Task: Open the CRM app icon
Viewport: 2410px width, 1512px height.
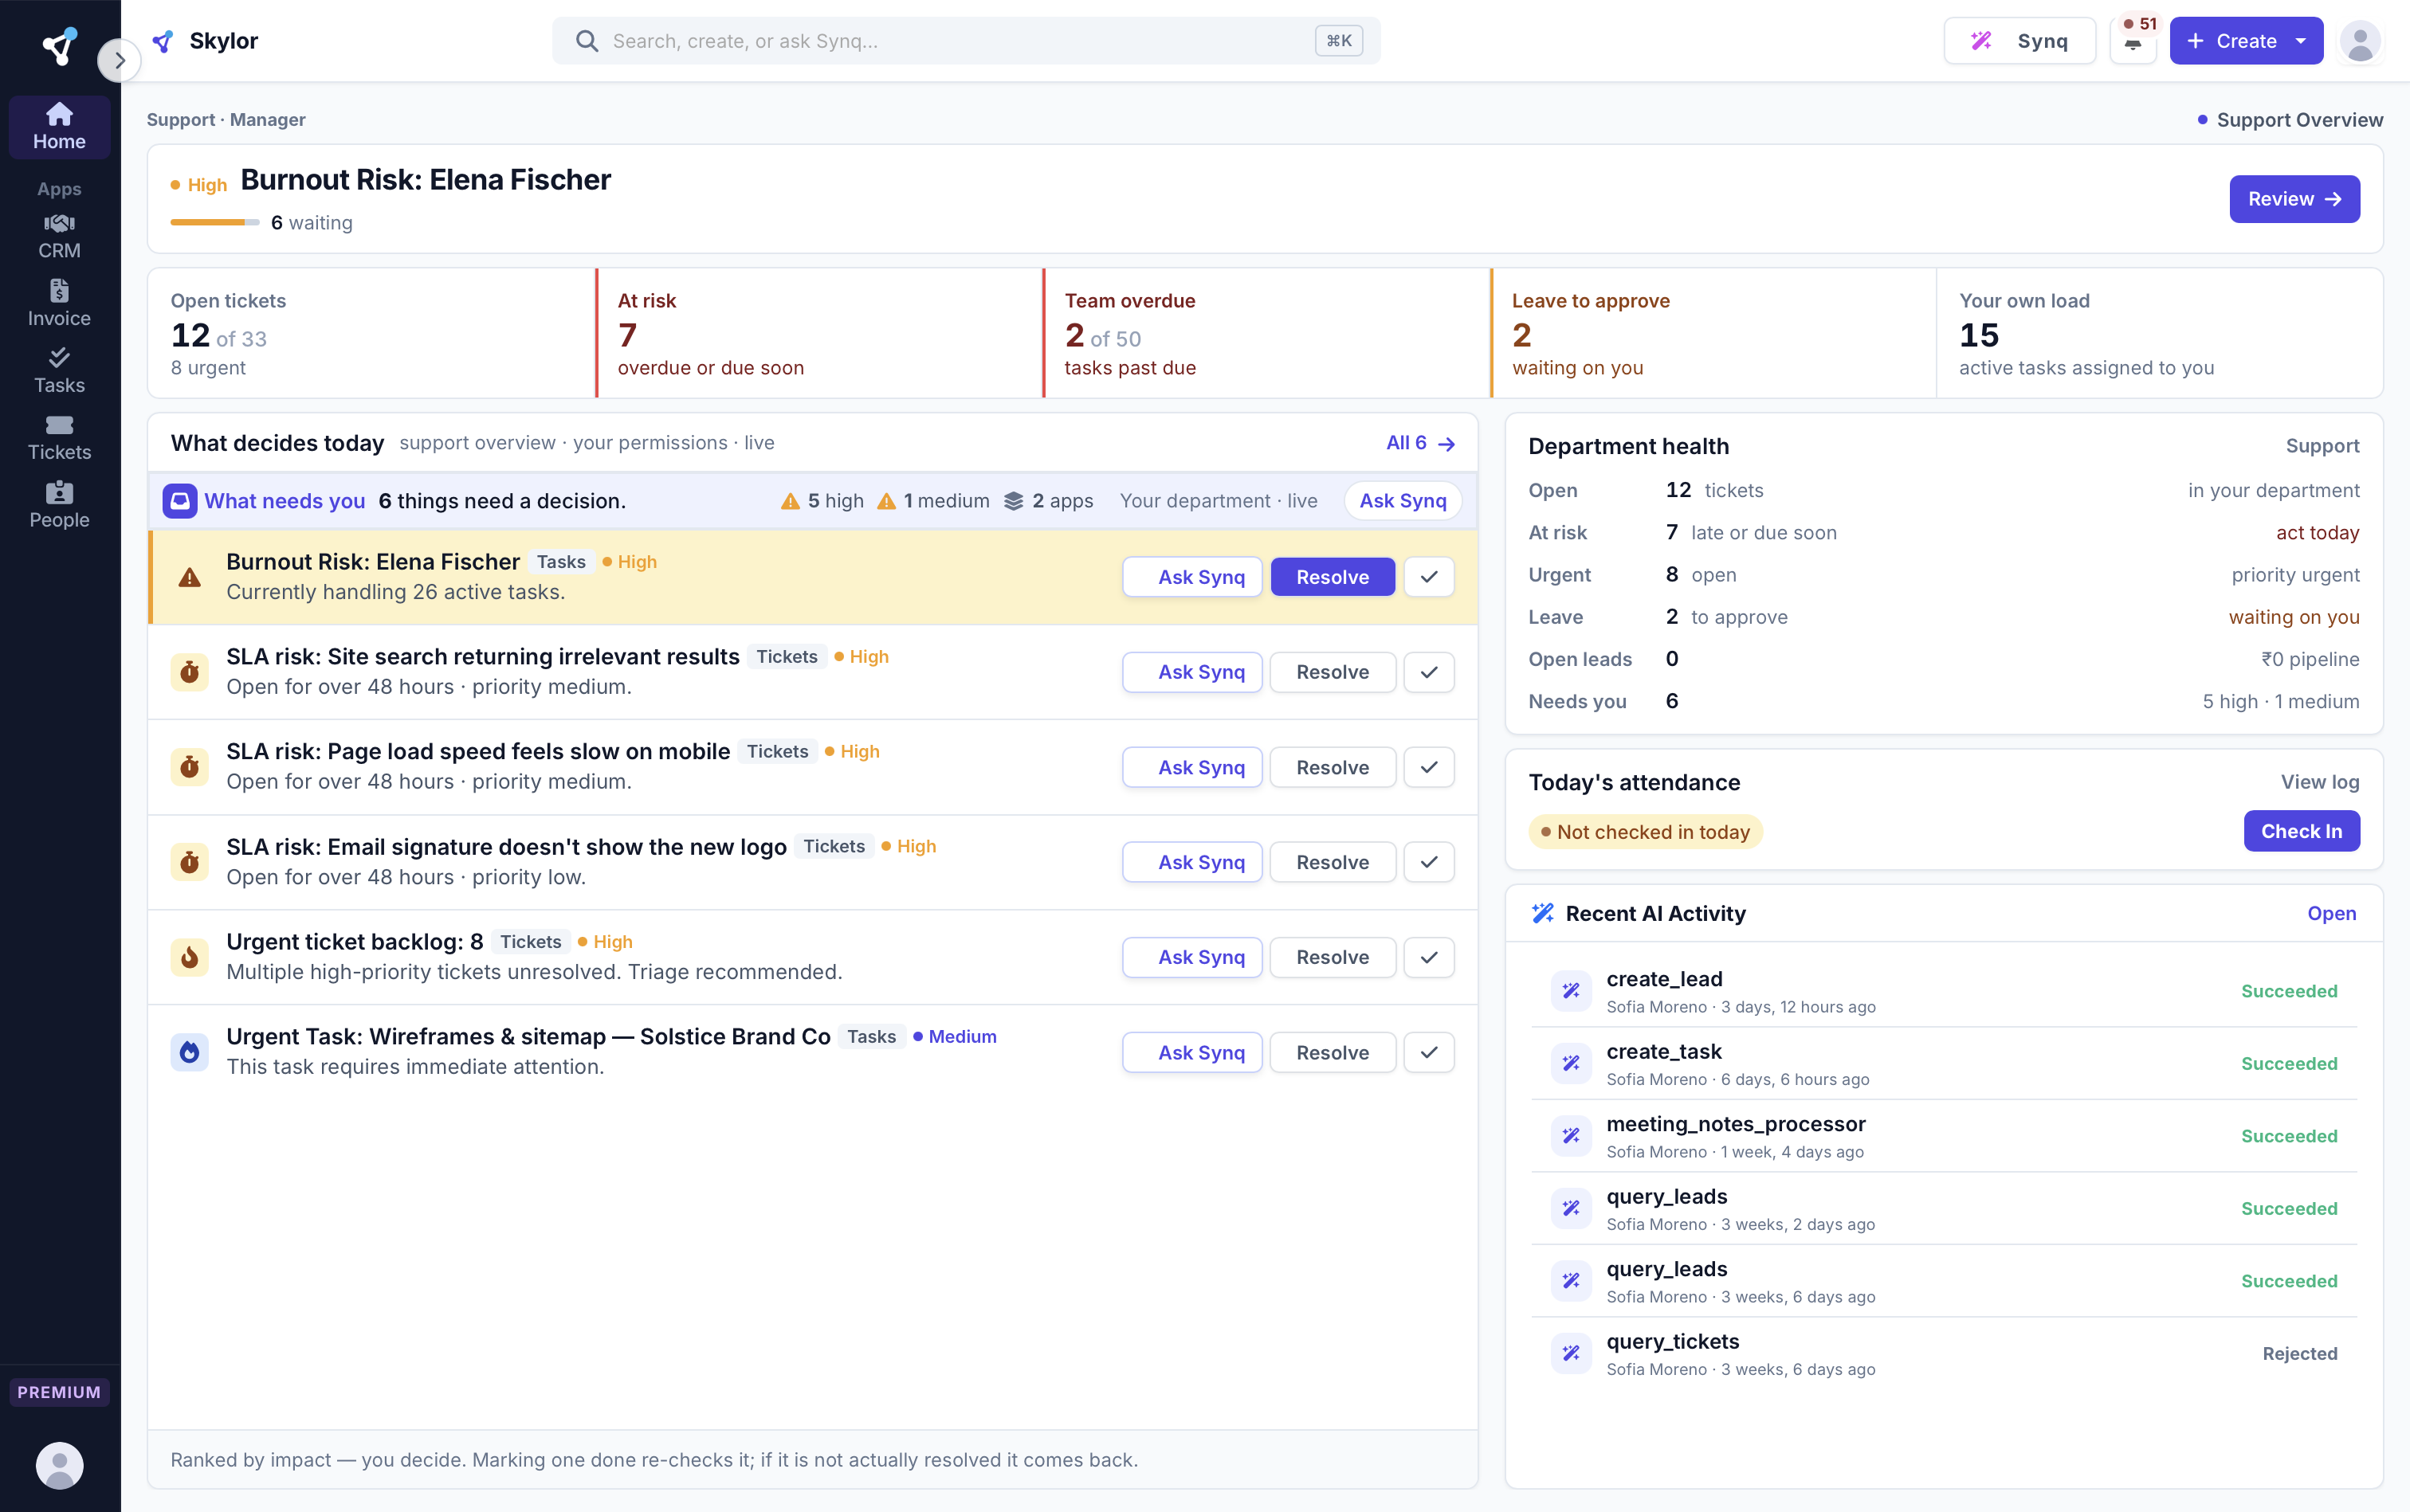Action: [59, 237]
